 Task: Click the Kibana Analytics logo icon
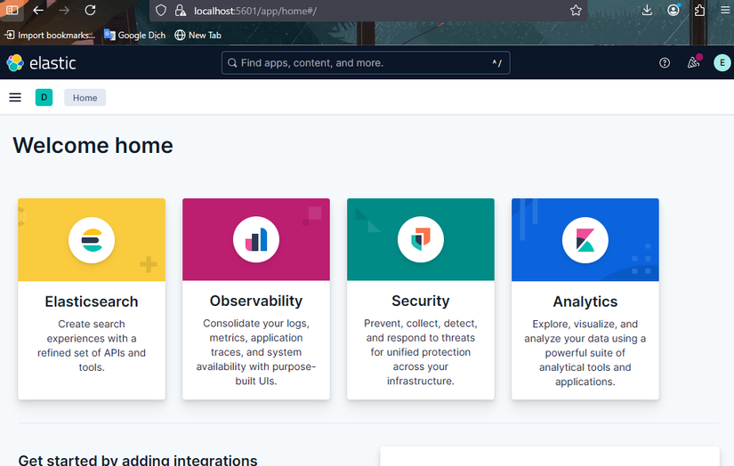click(585, 240)
